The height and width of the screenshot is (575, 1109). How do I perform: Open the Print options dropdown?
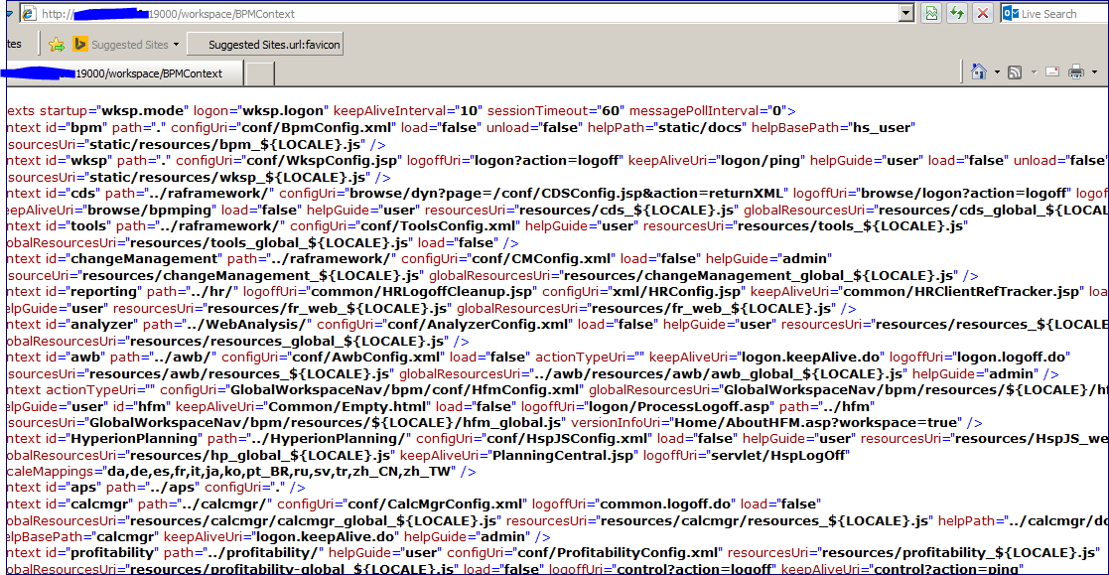tap(1094, 72)
